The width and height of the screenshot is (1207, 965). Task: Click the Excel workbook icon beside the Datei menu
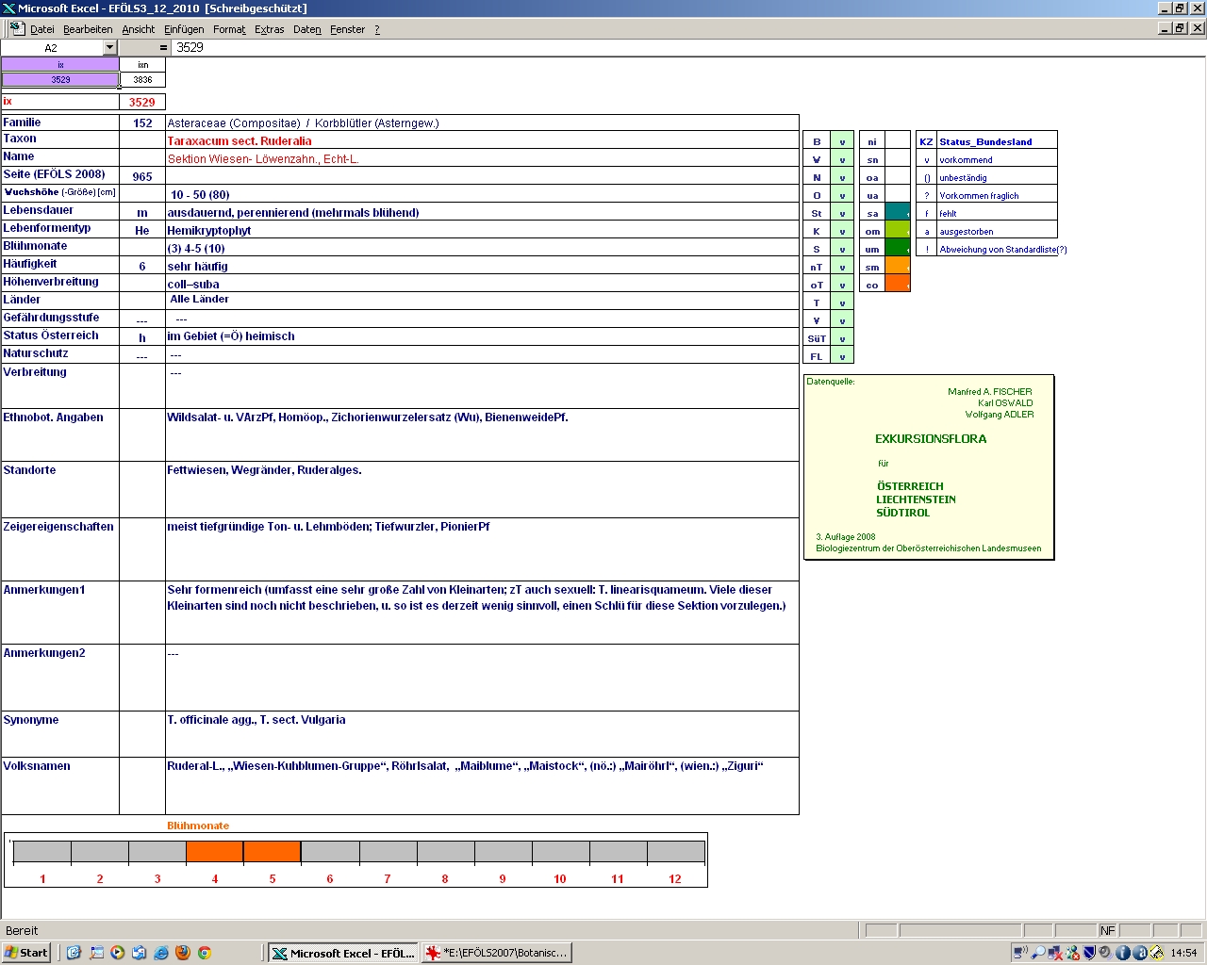17,29
